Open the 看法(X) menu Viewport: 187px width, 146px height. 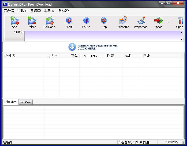pos(36,10)
